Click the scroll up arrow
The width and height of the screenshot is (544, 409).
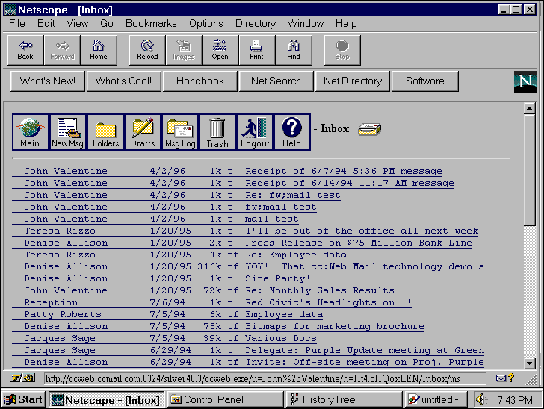point(529,108)
